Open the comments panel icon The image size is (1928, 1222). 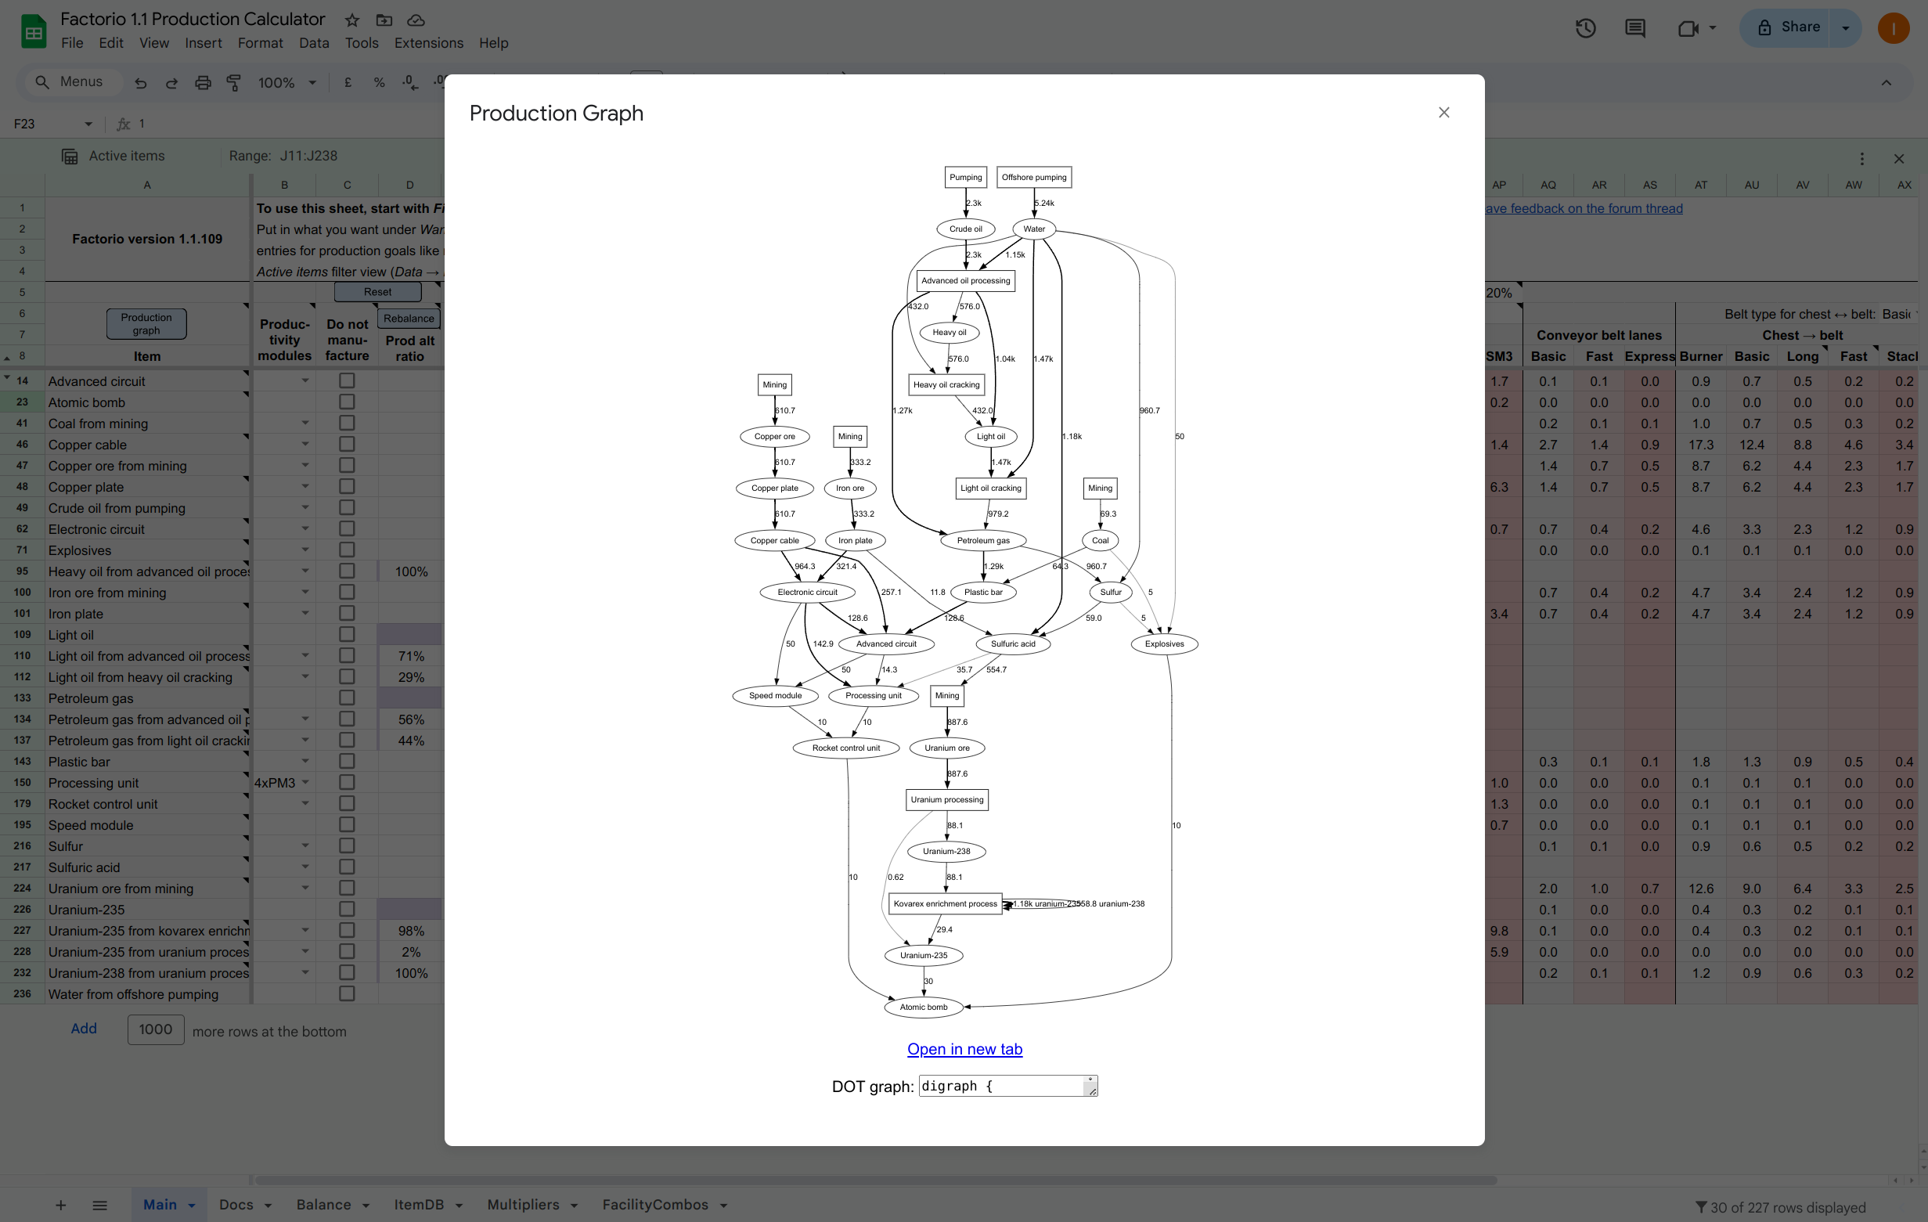tap(1635, 29)
